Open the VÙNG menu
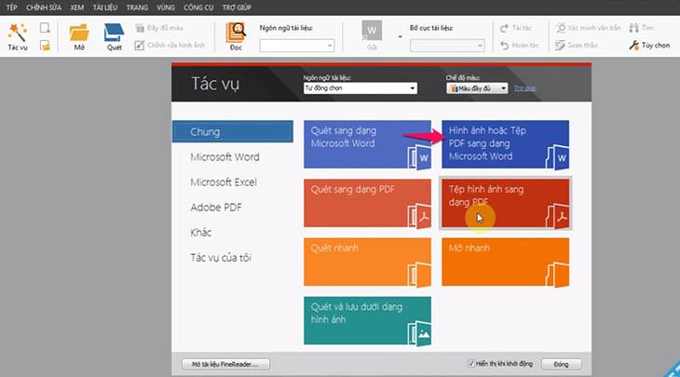Image resolution: width=680 pixels, height=377 pixels. pos(166,7)
